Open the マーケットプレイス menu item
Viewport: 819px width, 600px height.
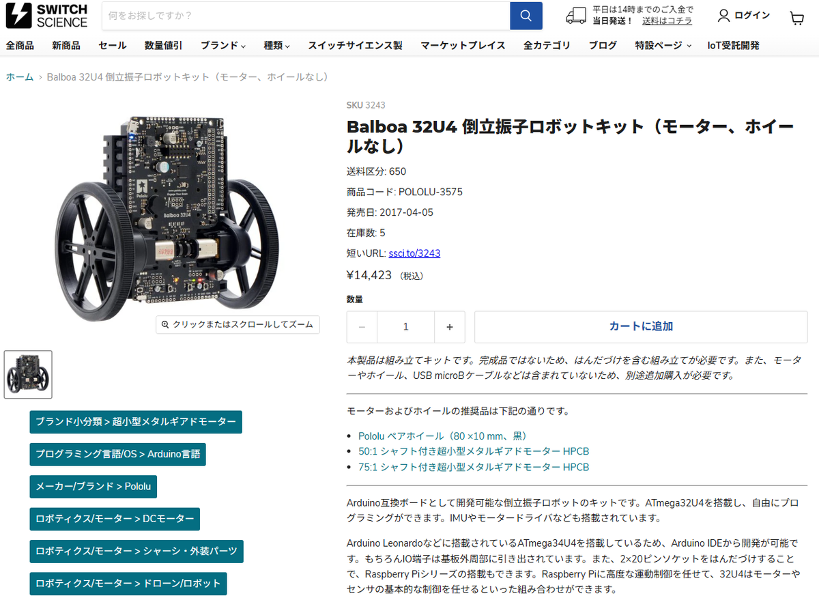(x=463, y=46)
